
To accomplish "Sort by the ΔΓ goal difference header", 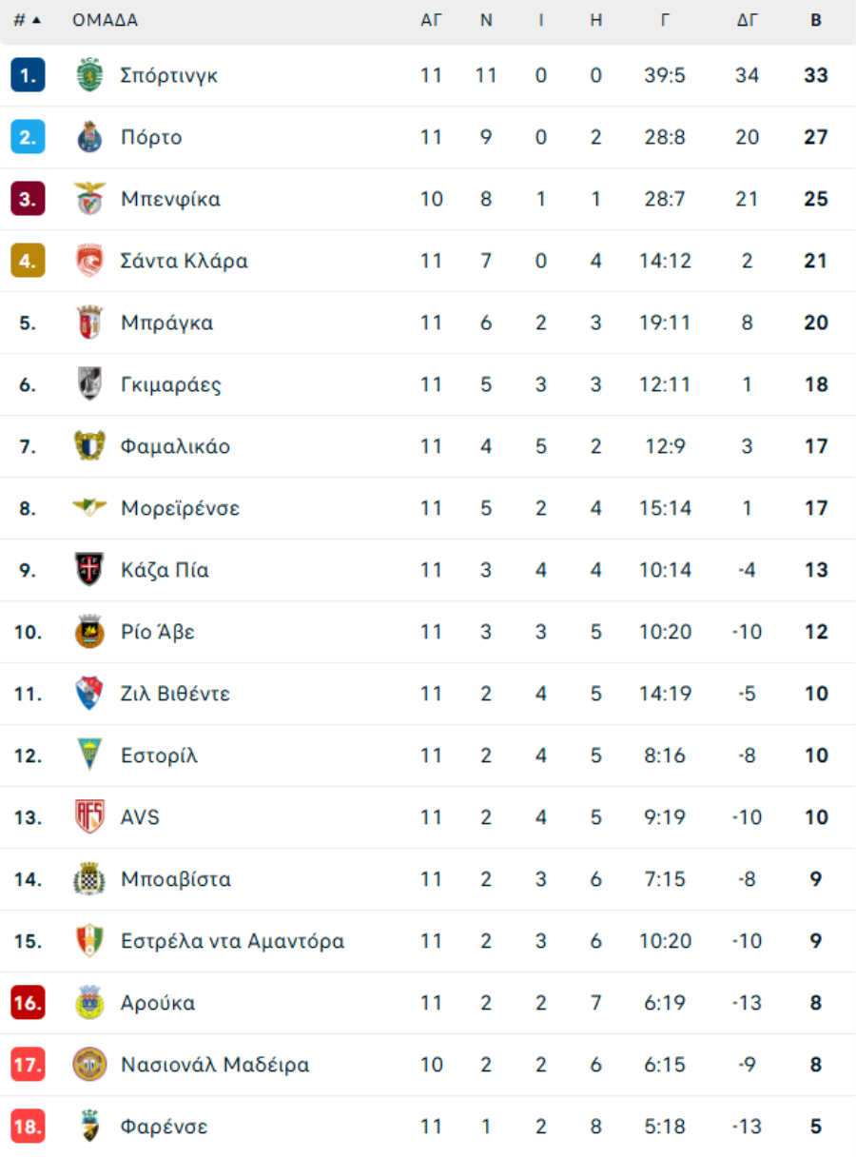I will (x=748, y=20).
